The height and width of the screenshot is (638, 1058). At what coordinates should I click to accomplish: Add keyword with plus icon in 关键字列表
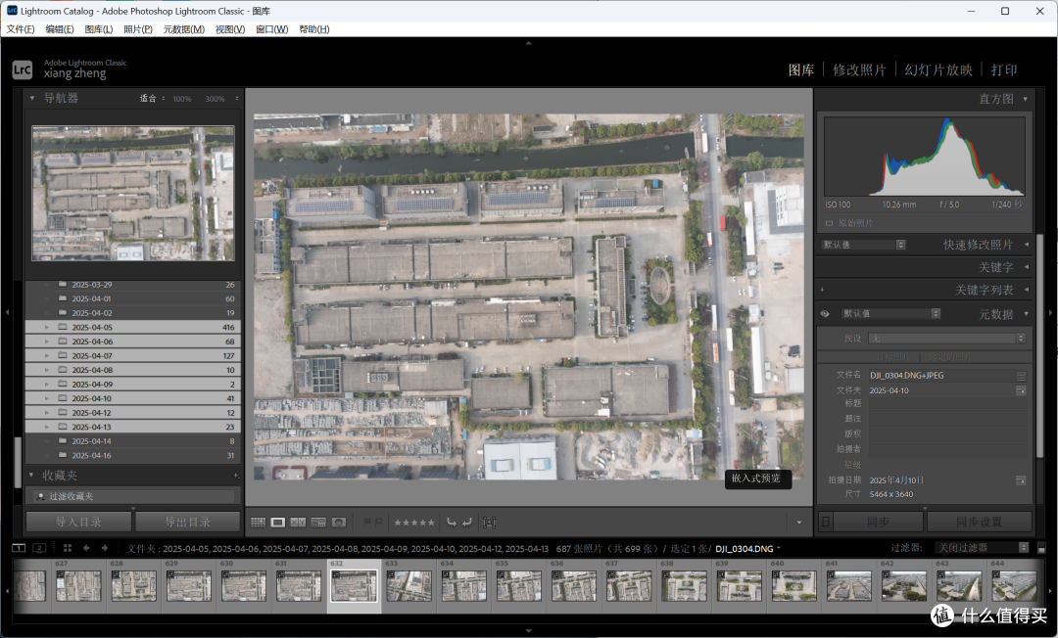click(822, 290)
